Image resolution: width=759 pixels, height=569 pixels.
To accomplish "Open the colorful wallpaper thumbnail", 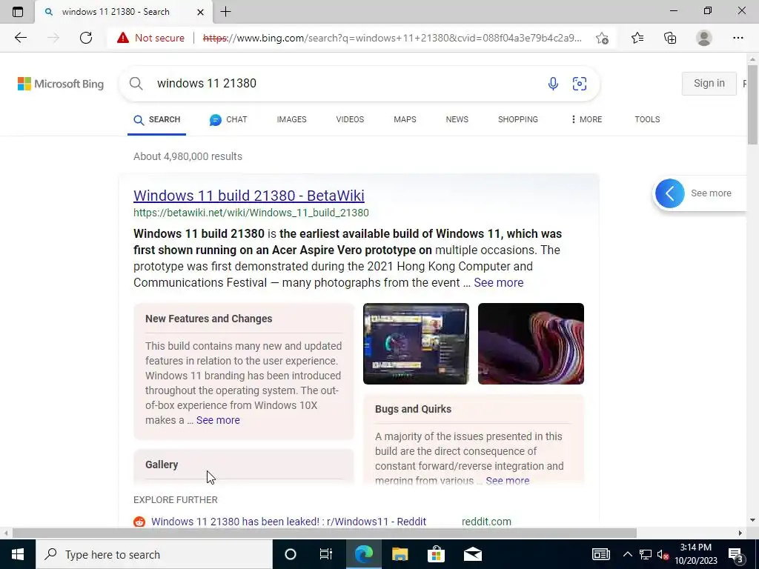I will tap(531, 344).
